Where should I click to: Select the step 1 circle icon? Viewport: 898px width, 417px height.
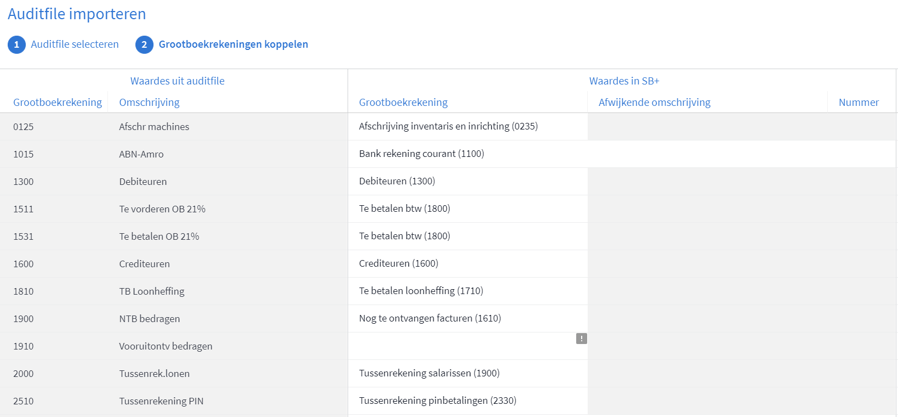(16, 44)
